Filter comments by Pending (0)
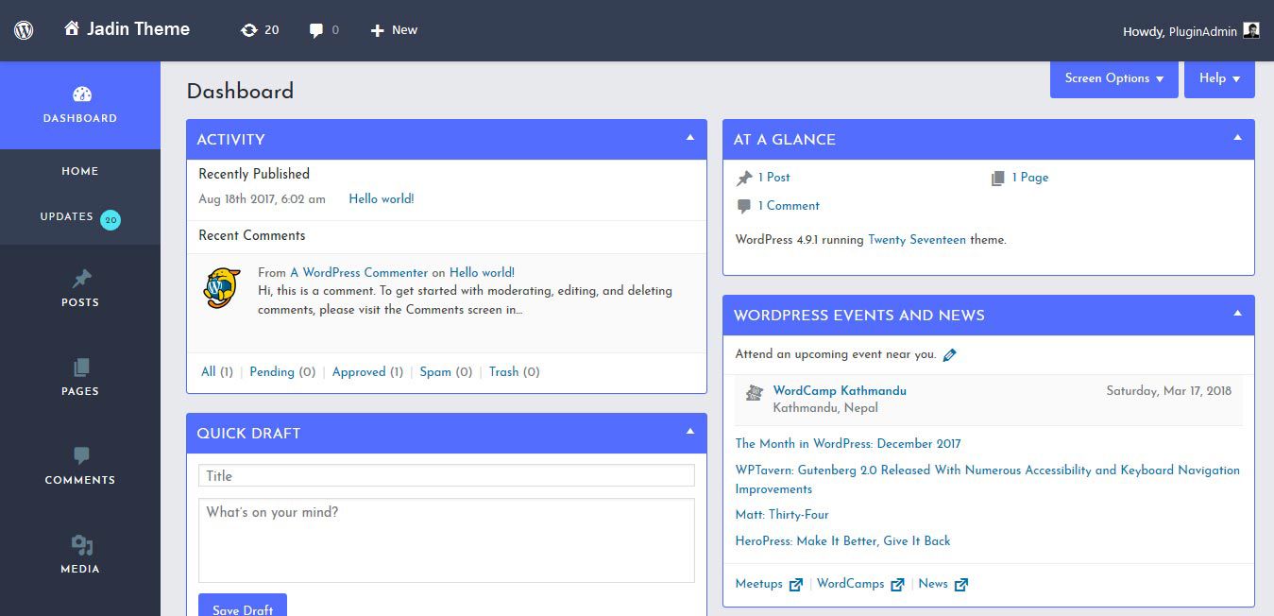 pyautogui.click(x=282, y=372)
